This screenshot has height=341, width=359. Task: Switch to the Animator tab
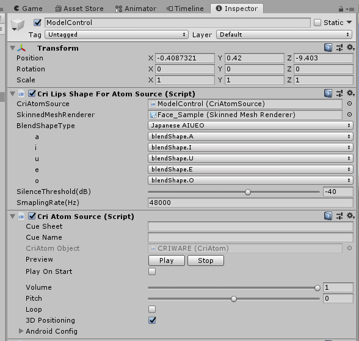136,9
